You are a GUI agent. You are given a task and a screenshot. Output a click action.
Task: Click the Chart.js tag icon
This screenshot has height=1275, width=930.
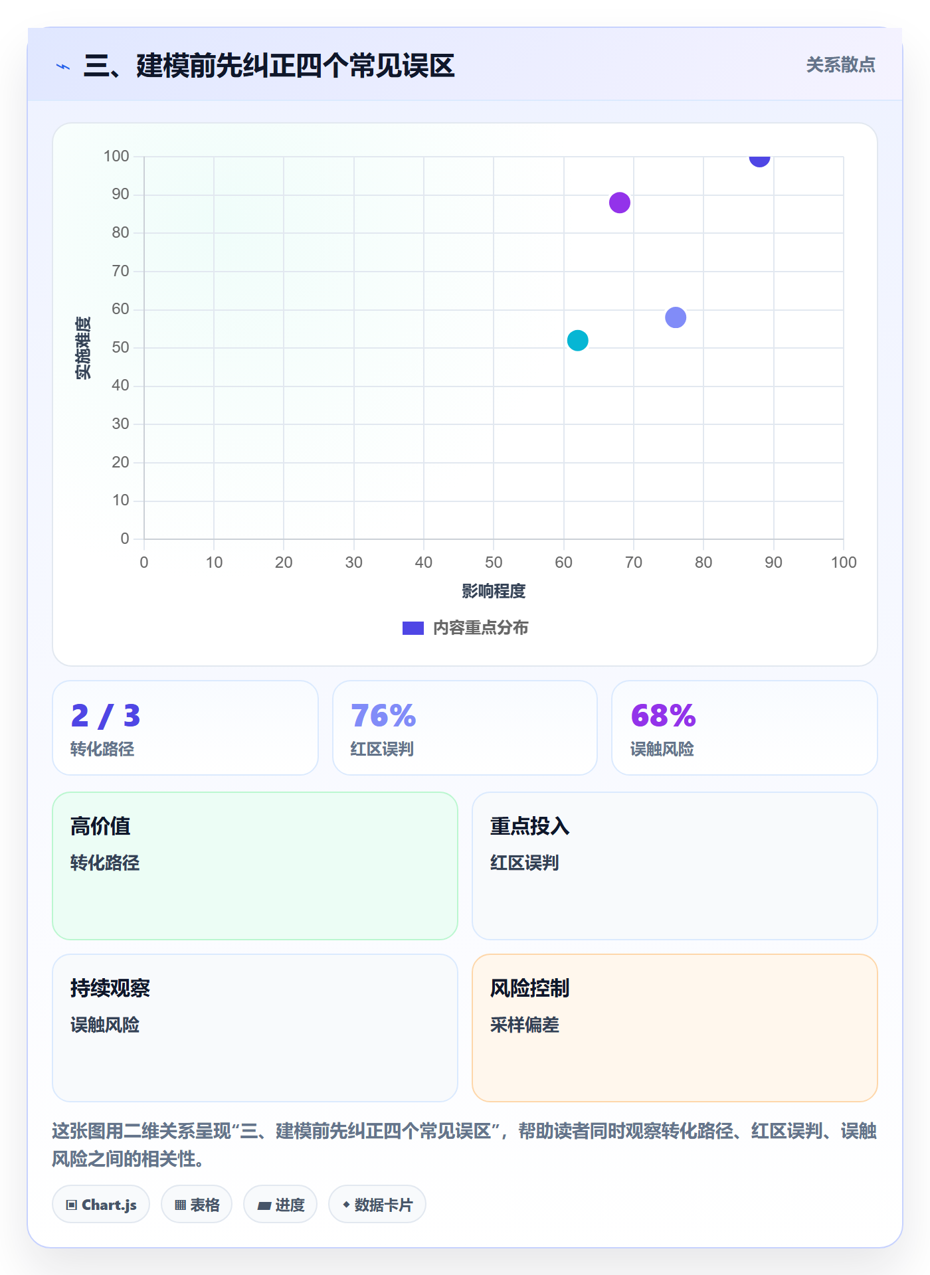72,1205
